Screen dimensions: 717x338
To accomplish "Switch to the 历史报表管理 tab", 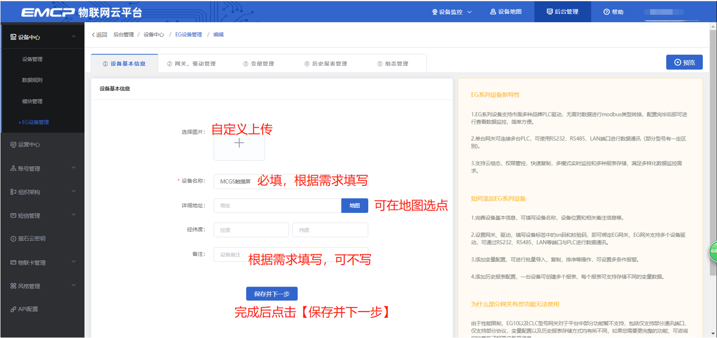I will pos(325,64).
